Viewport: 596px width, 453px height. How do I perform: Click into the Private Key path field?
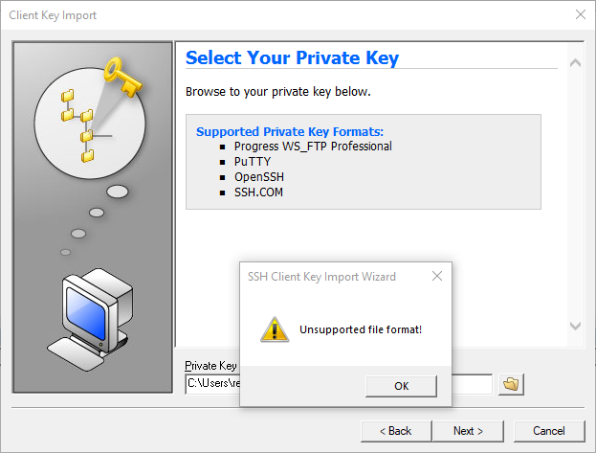point(210,383)
